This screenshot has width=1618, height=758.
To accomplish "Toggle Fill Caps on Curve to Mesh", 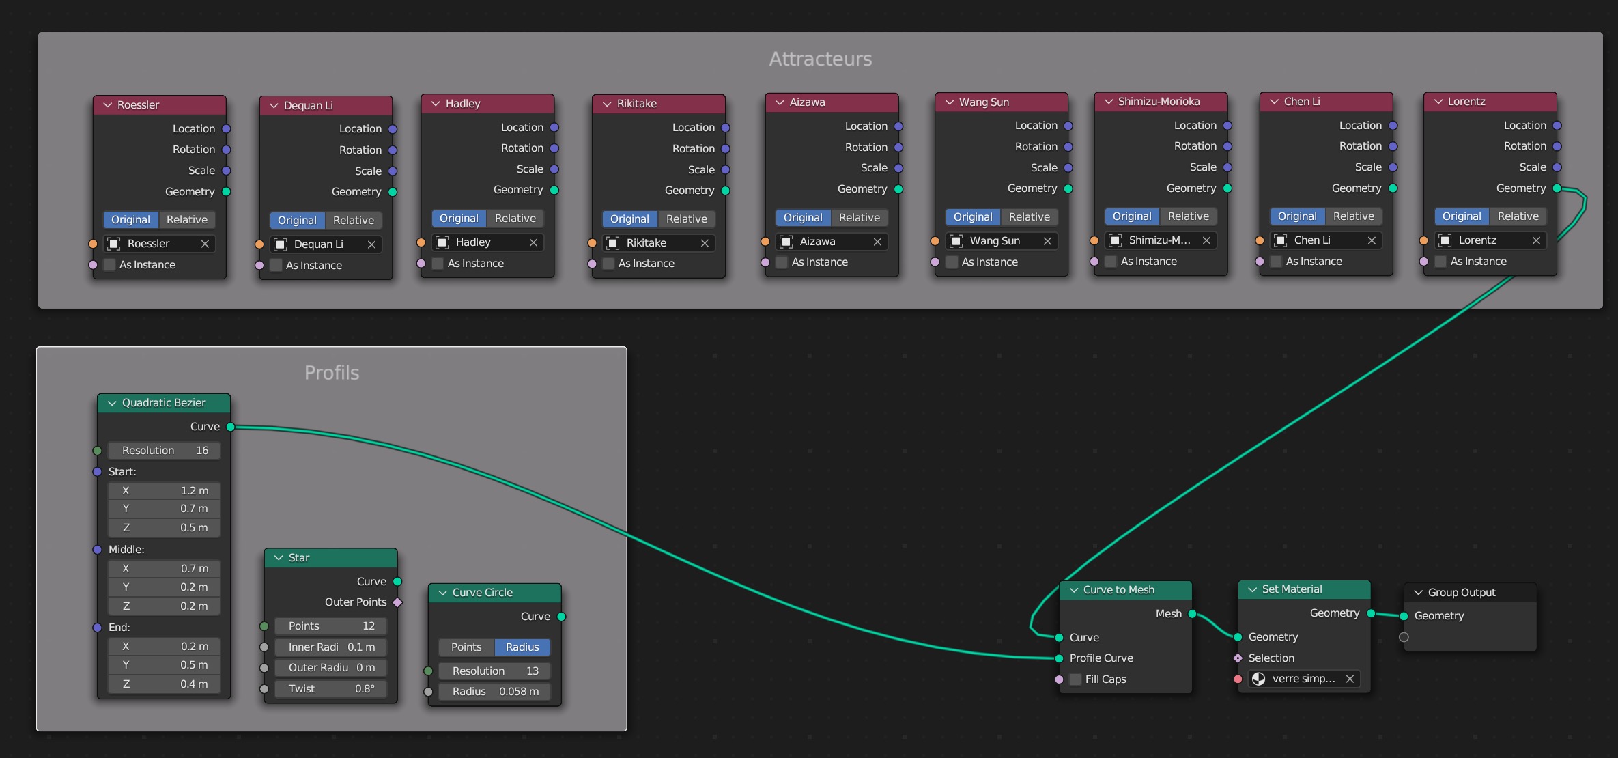I will [1075, 679].
